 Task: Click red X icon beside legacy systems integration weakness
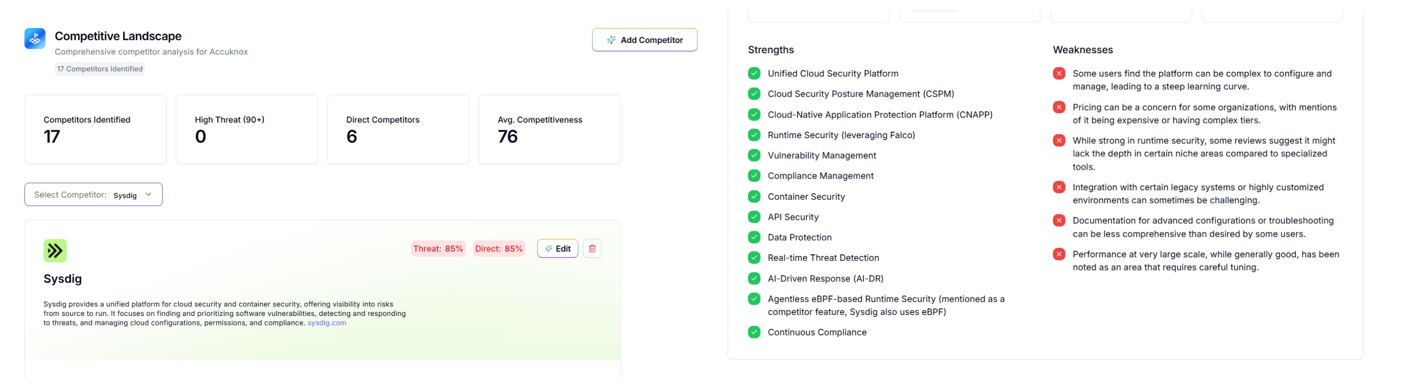tap(1059, 187)
